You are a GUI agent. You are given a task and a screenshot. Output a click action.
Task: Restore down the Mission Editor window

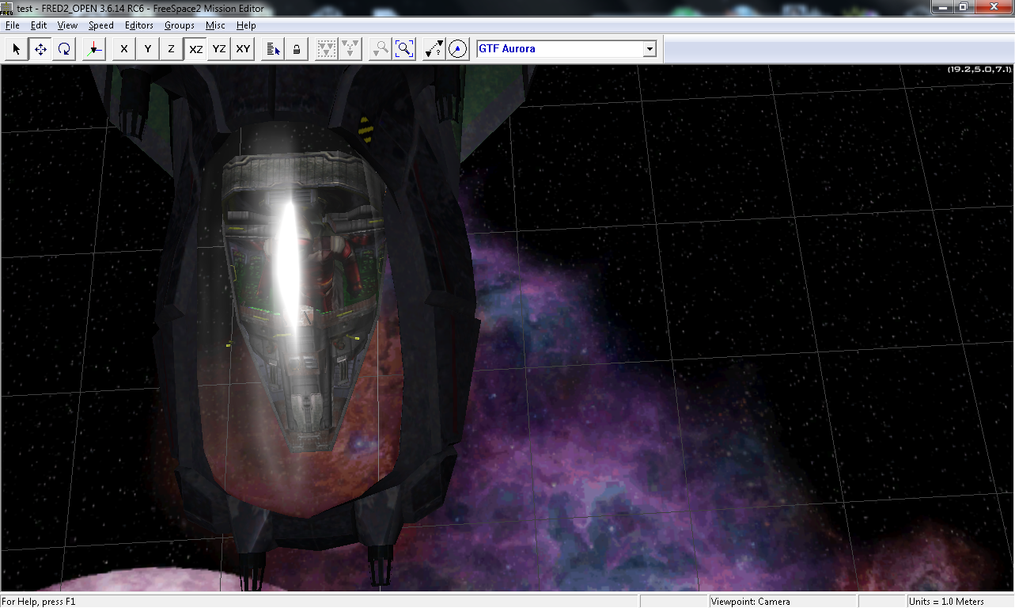pos(964,7)
